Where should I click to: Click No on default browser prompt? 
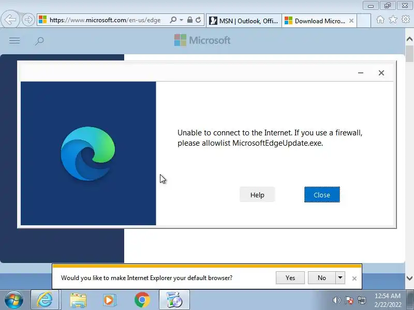point(321,278)
